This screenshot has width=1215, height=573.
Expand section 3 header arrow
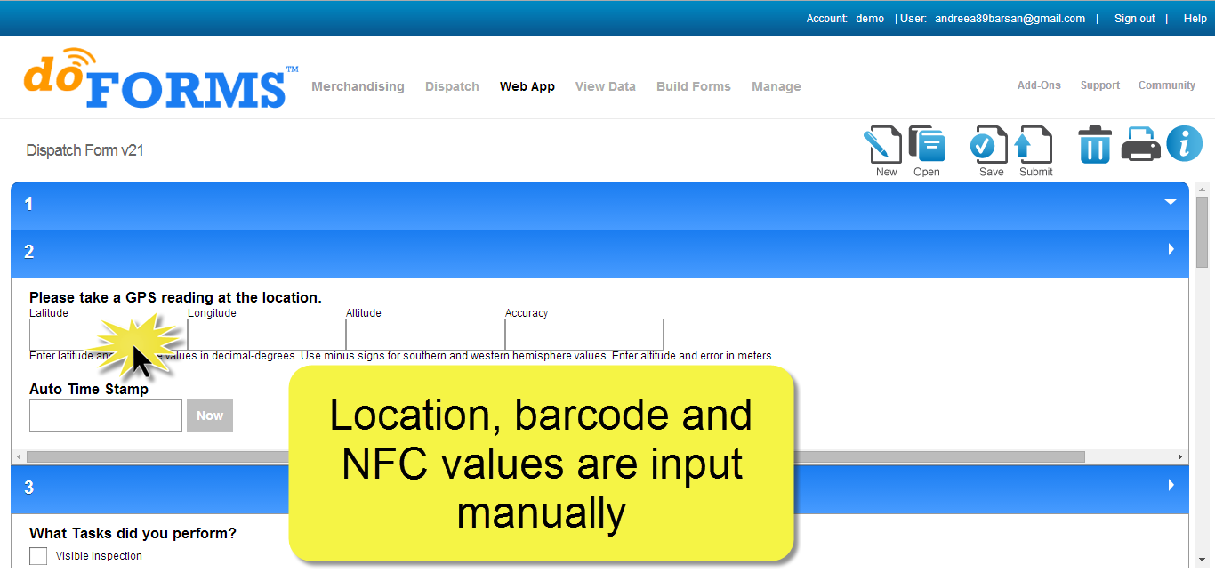(1171, 486)
